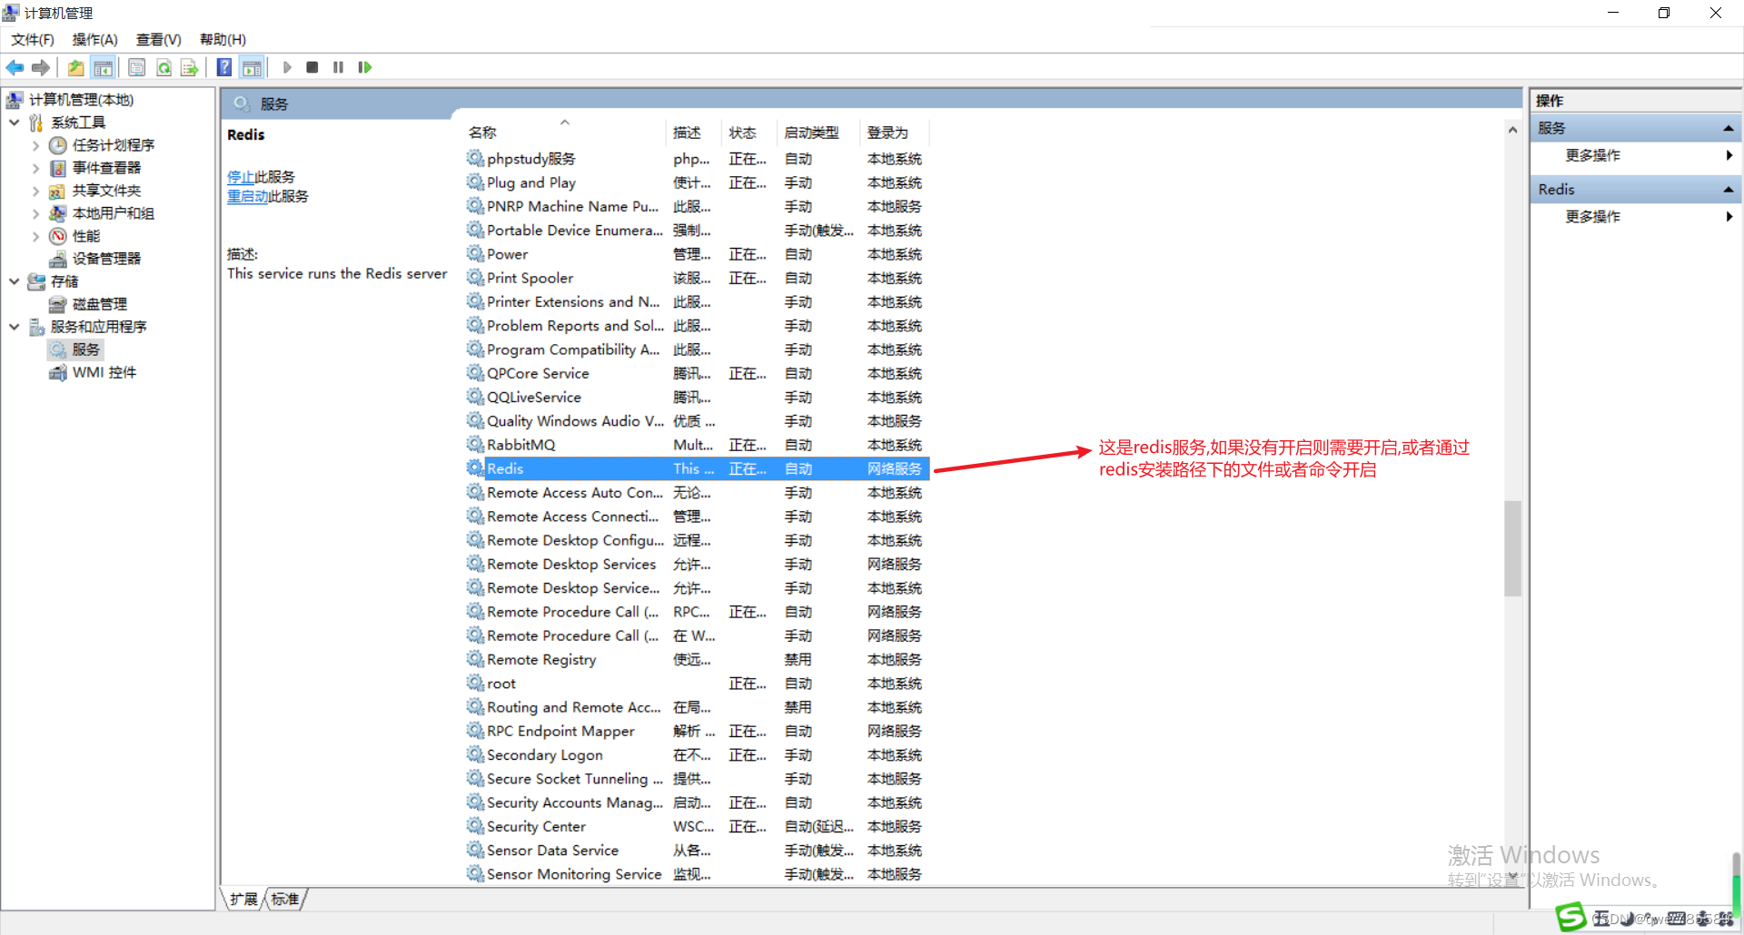This screenshot has height=935, width=1744.
Task: Select the Redis service row
Action: tap(697, 468)
